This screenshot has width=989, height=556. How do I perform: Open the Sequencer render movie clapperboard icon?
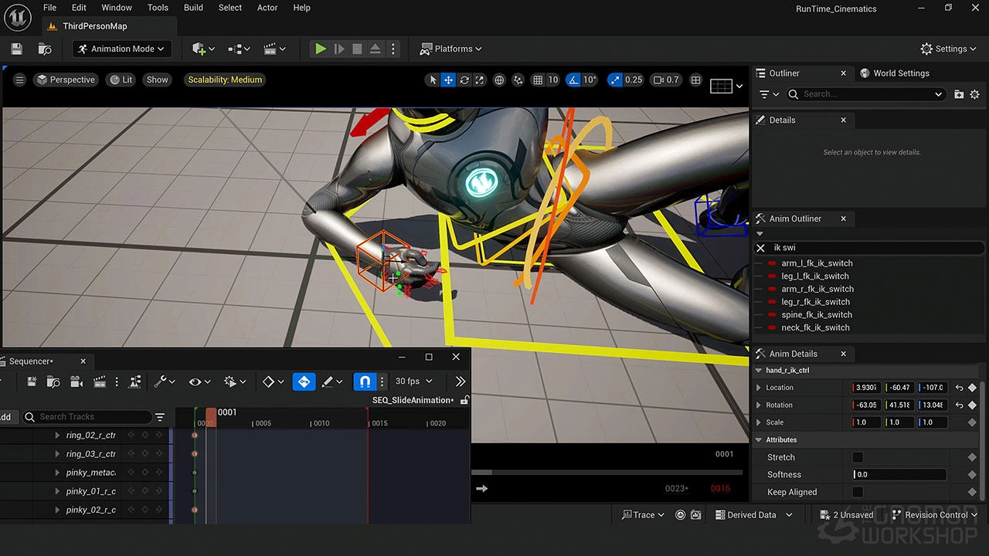click(100, 381)
